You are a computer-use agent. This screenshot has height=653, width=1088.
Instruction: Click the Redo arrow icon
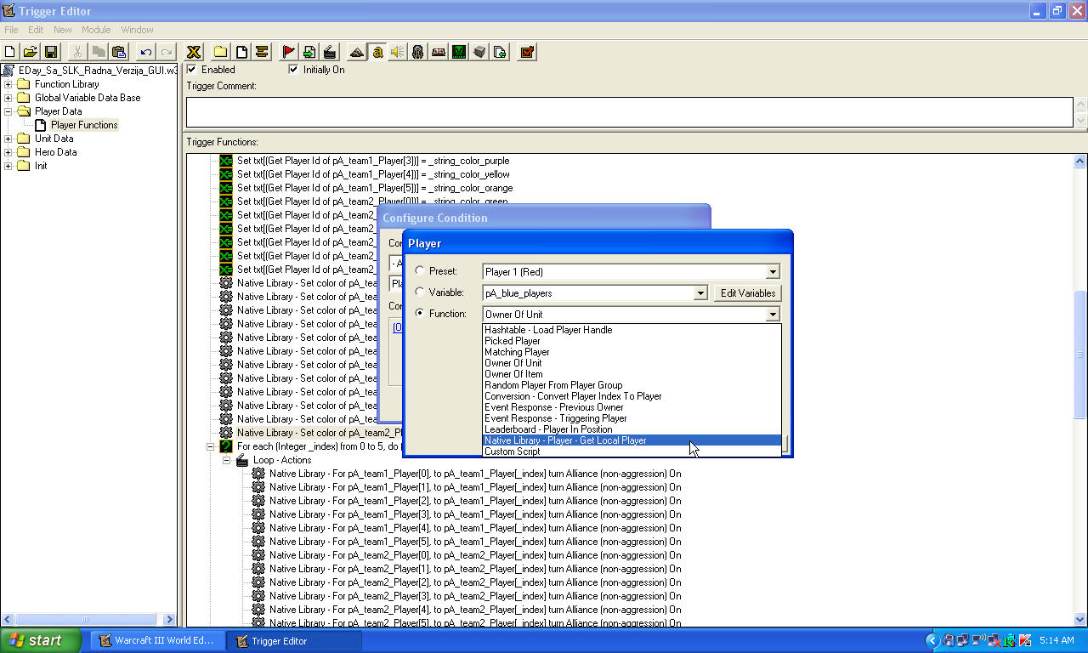click(x=167, y=52)
